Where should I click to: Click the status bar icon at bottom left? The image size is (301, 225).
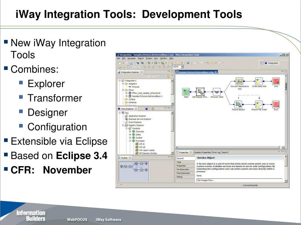pos(121,185)
